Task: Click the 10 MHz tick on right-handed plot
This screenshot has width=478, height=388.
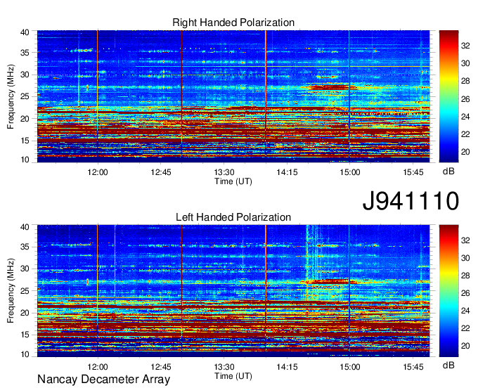Action: coord(25,160)
